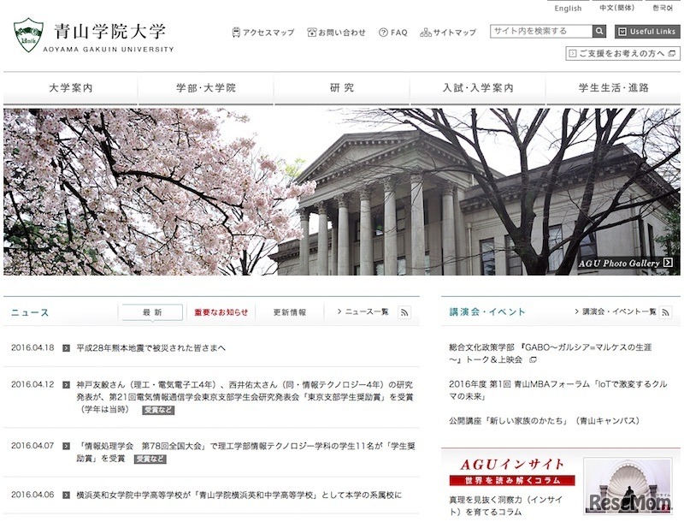
Task: Open 真理を見抜く洞察力 column link
Action: click(506, 506)
